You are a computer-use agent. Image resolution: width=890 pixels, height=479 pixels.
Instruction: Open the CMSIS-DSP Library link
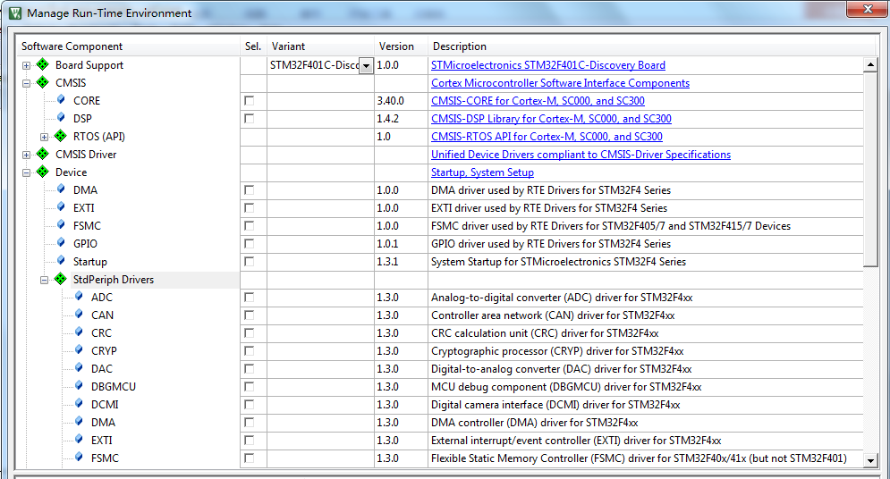click(551, 119)
